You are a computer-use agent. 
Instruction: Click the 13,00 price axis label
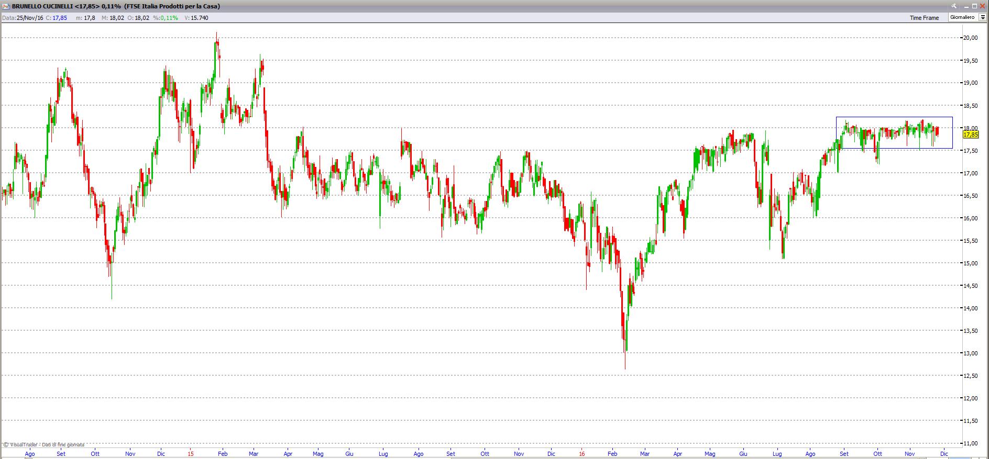(x=970, y=353)
